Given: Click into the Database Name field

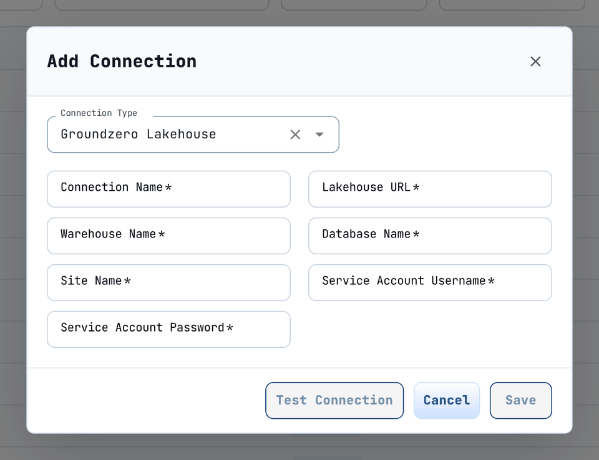Looking at the screenshot, I should pyautogui.click(x=430, y=236).
